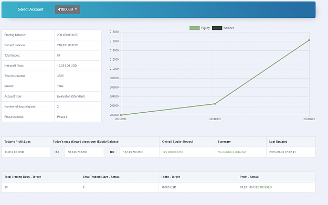Viewport: 328px width, 205px height.
Task: Click the Evaluation (Standard) account type
Action: [71, 96]
